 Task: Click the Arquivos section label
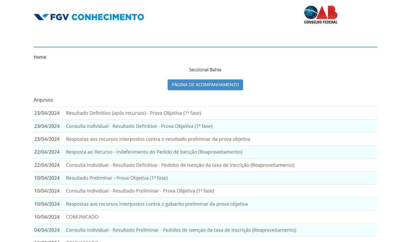point(43,100)
